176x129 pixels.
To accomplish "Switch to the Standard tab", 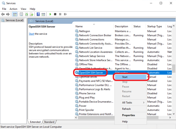I will (49, 122).
